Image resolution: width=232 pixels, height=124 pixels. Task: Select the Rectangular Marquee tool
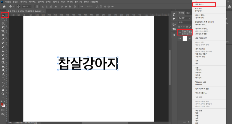3,19
